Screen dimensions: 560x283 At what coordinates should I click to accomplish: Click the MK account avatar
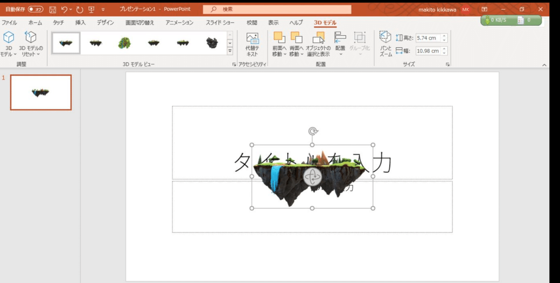465,9
